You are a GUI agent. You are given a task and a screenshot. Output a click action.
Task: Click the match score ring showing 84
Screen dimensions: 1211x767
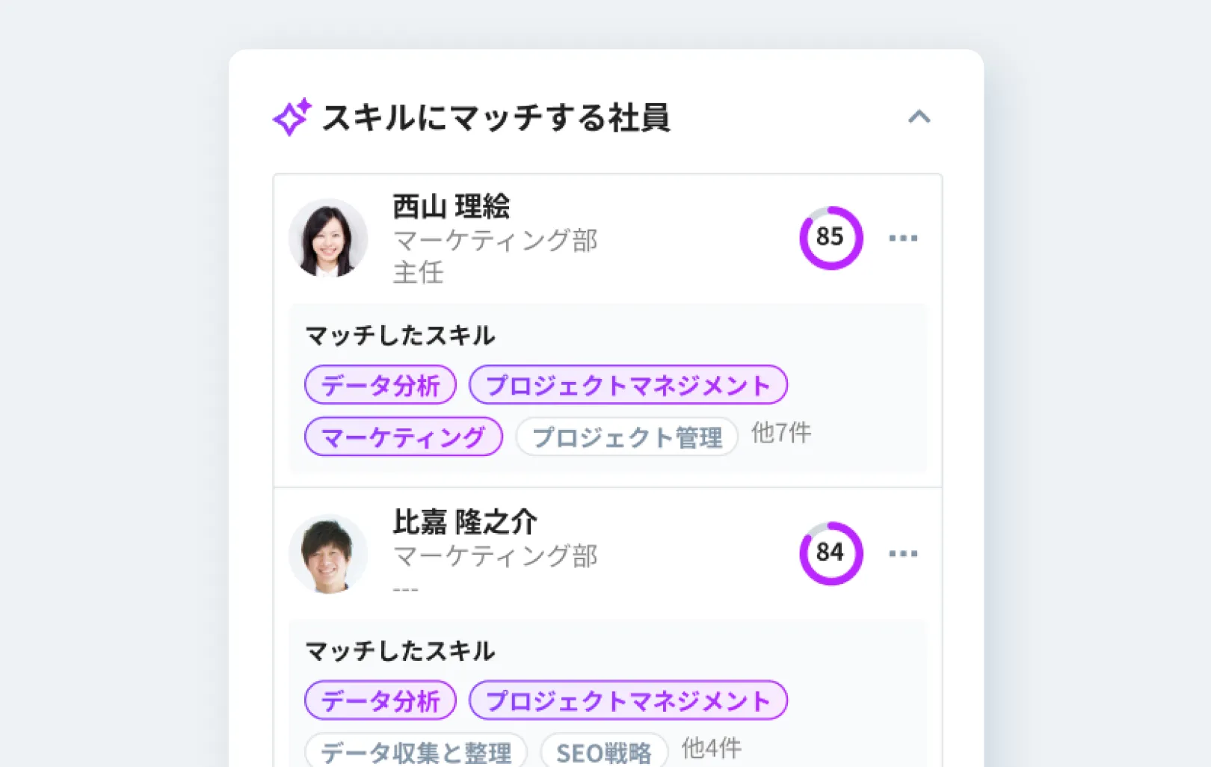tap(831, 553)
